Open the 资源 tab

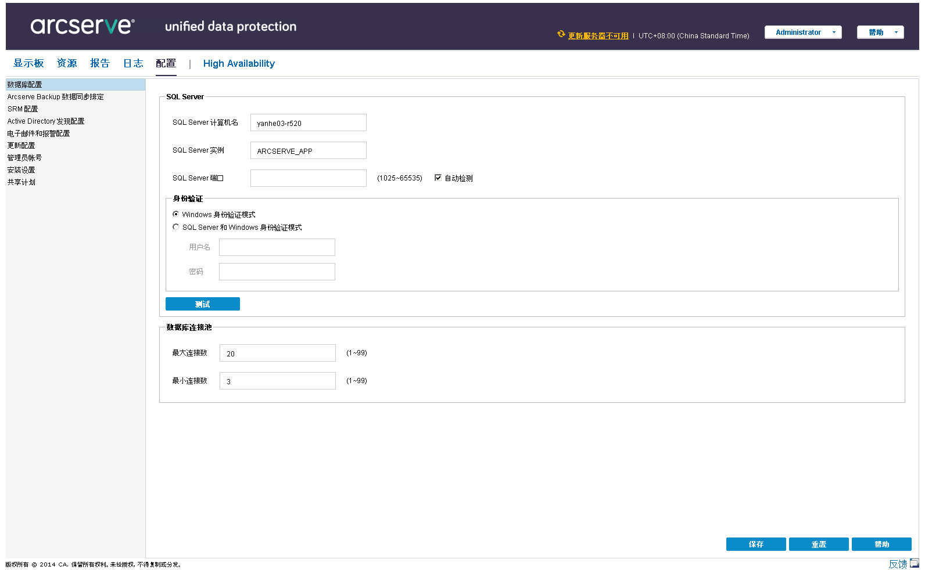click(x=67, y=63)
